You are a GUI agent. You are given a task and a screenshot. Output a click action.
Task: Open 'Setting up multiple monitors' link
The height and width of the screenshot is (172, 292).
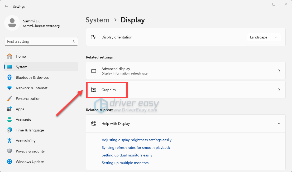coord(125,163)
